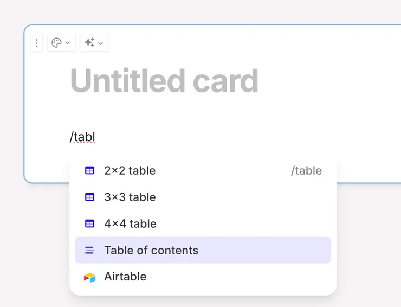Insert a 2×2 table from the menu
Image resolution: width=401 pixels, height=307 pixels.
(130, 171)
